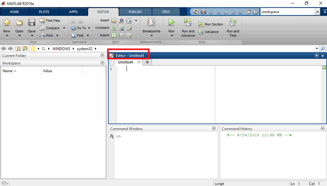Image resolution: width=327 pixels, height=186 pixels.
Task: Select the 9/24/2018 Command History entry
Action: point(259,135)
